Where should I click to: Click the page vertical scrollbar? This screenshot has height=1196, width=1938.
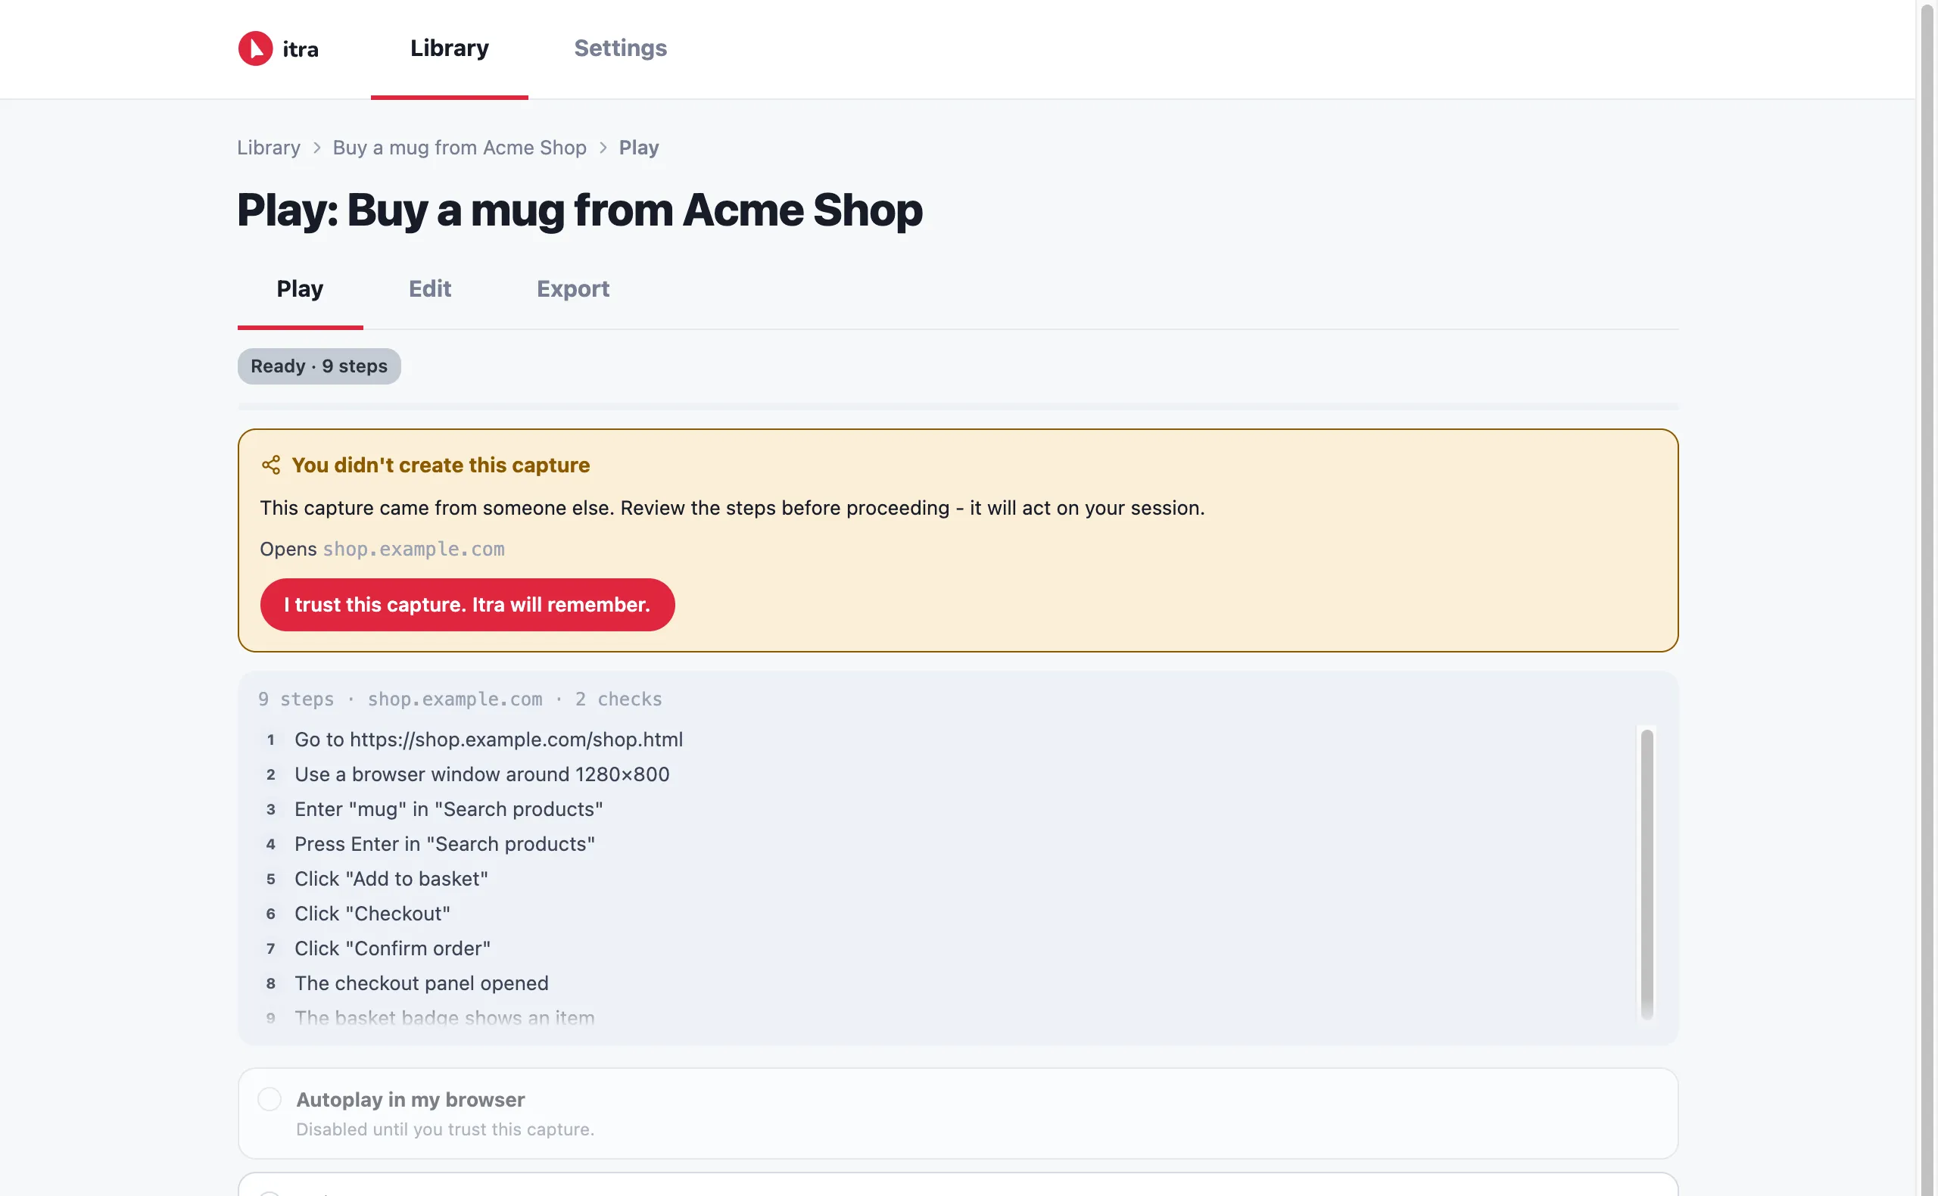pos(1927,598)
